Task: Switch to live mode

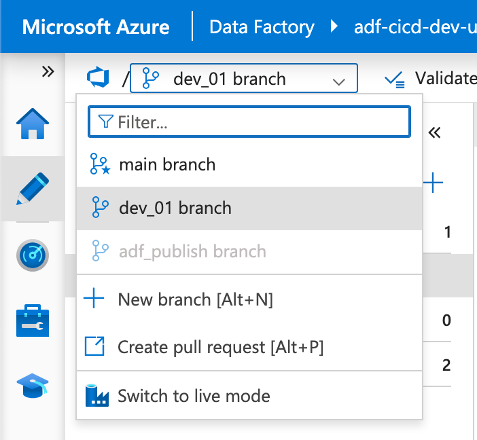Action: pyautogui.click(x=249, y=395)
